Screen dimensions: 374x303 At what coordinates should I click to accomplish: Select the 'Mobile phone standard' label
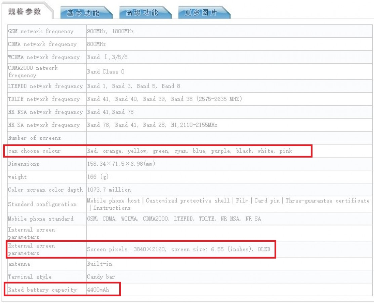[x=41, y=218]
